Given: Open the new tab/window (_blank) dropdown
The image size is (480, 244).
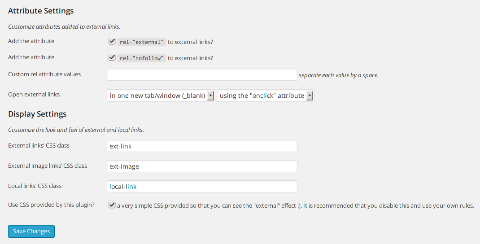Looking at the screenshot, I should pyautogui.click(x=161, y=96).
